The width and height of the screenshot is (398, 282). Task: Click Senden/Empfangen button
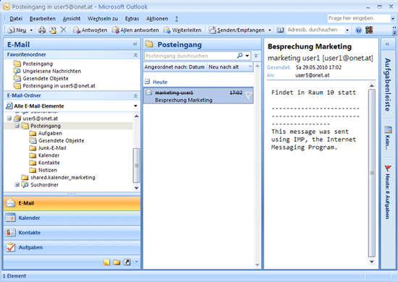pyautogui.click(x=237, y=30)
